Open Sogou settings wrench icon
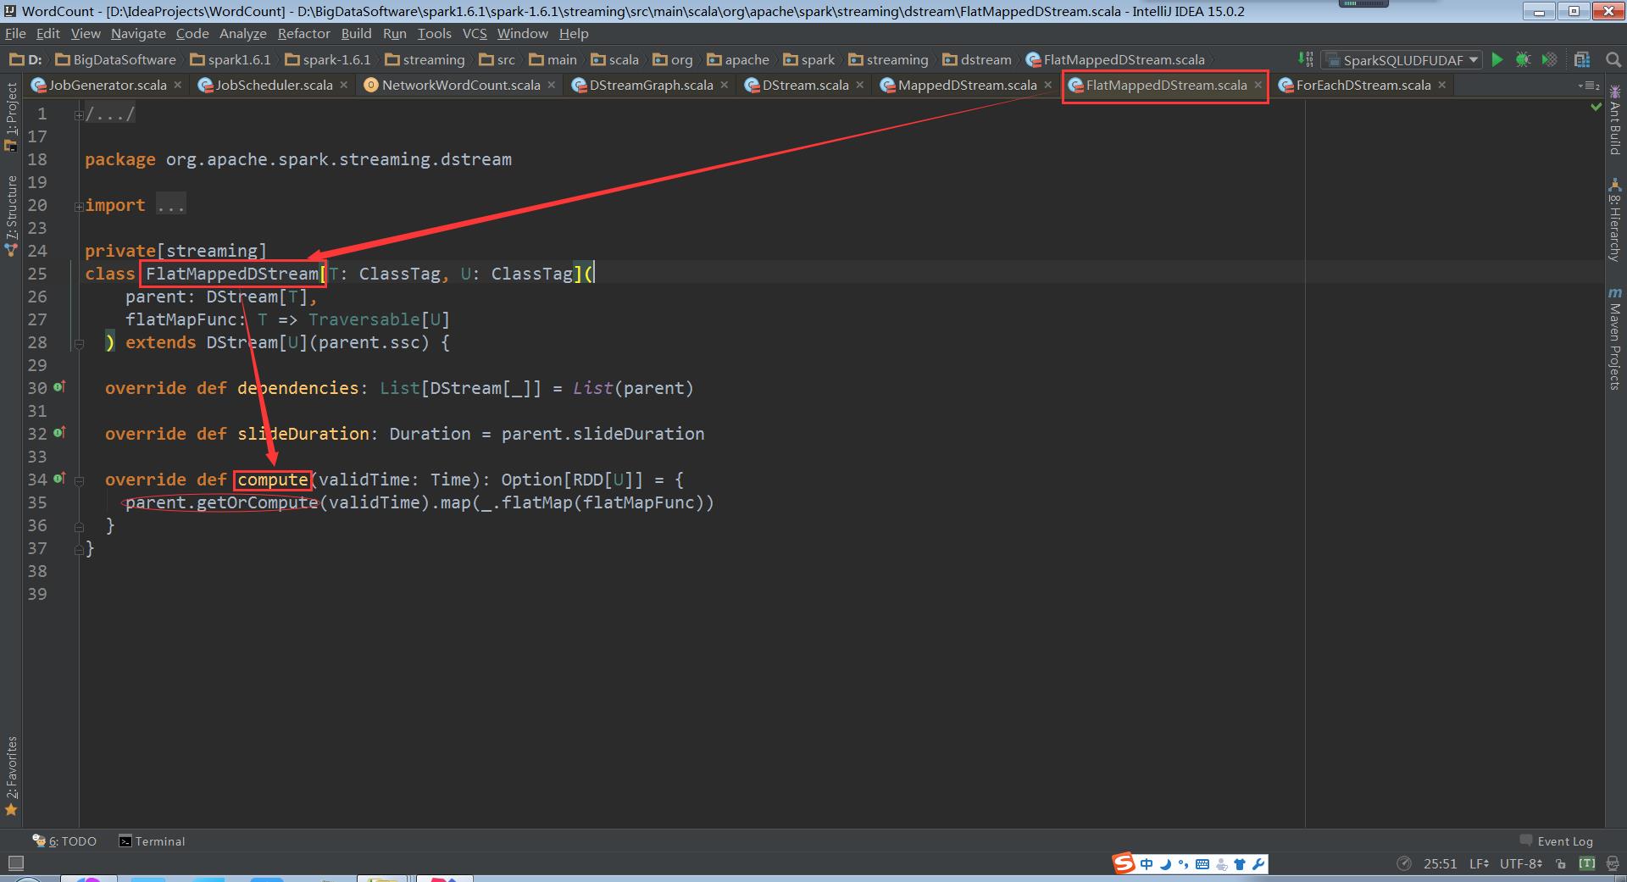The height and width of the screenshot is (882, 1627). click(x=1258, y=864)
